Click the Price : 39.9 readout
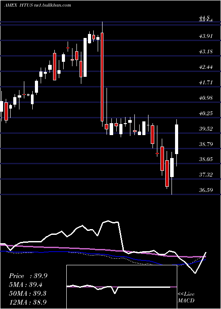 [28, 276]
